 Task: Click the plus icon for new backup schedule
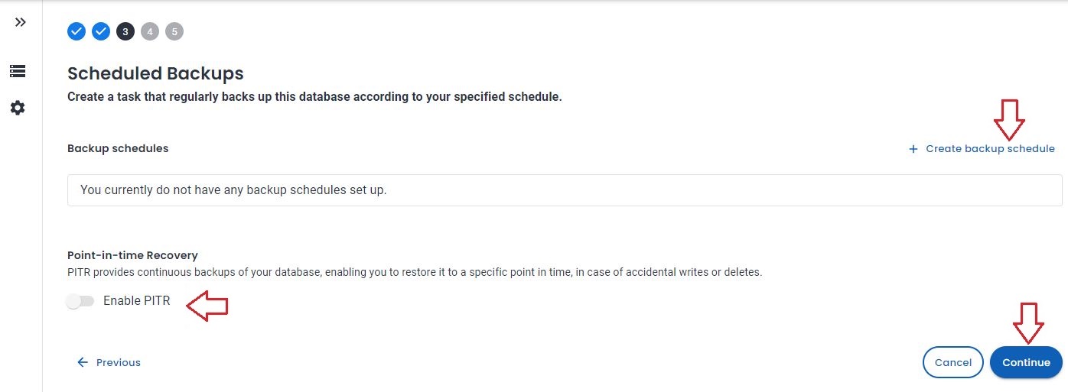[x=913, y=149]
